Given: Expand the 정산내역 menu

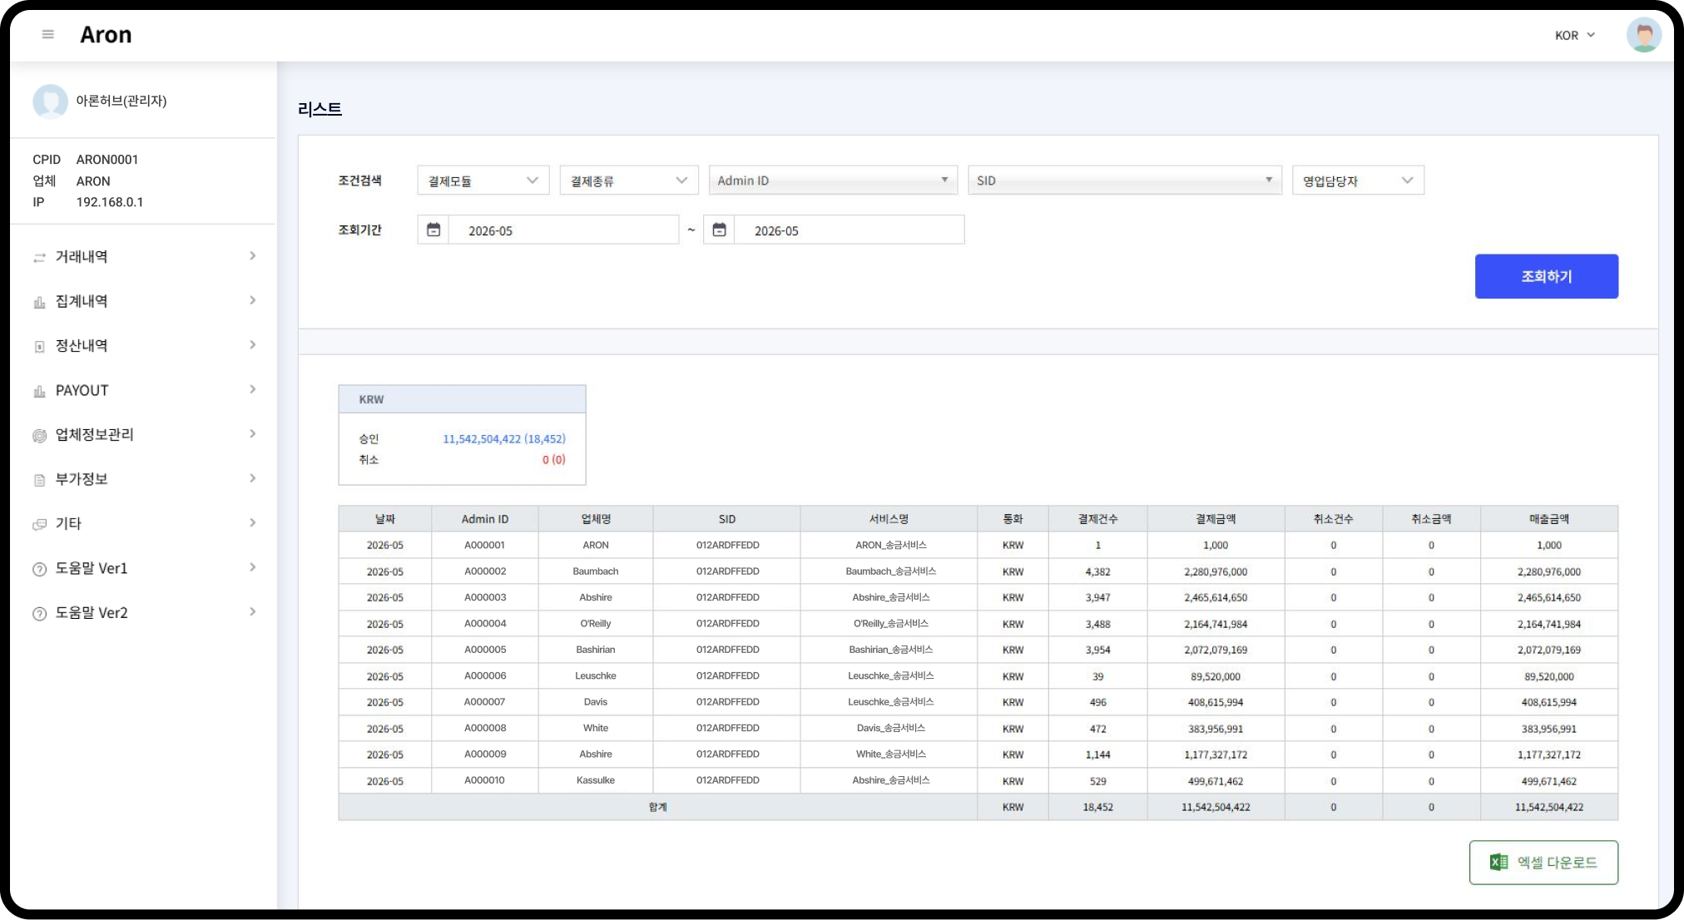Looking at the screenshot, I should pyautogui.click(x=143, y=345).
